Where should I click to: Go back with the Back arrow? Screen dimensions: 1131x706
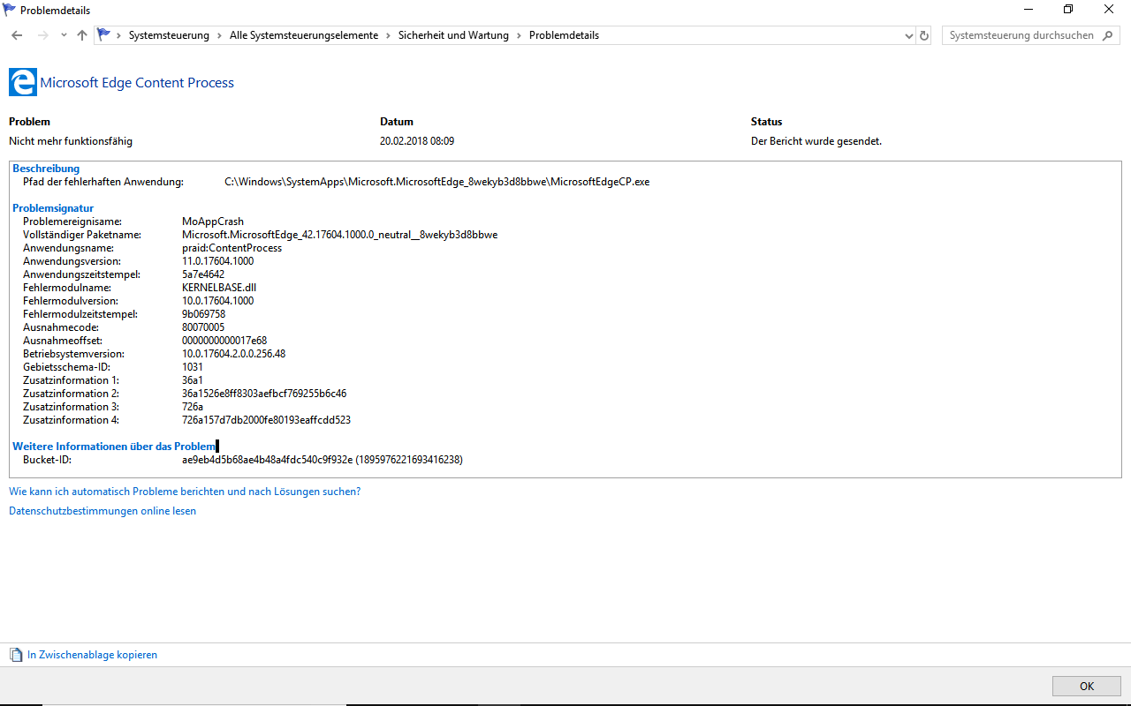point(17,35)
